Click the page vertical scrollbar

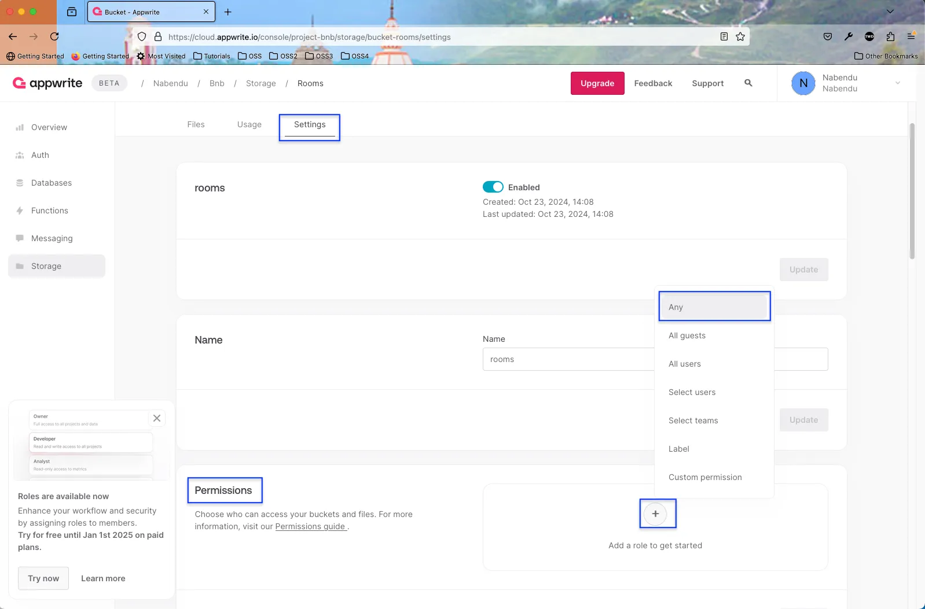pos(912,191)
